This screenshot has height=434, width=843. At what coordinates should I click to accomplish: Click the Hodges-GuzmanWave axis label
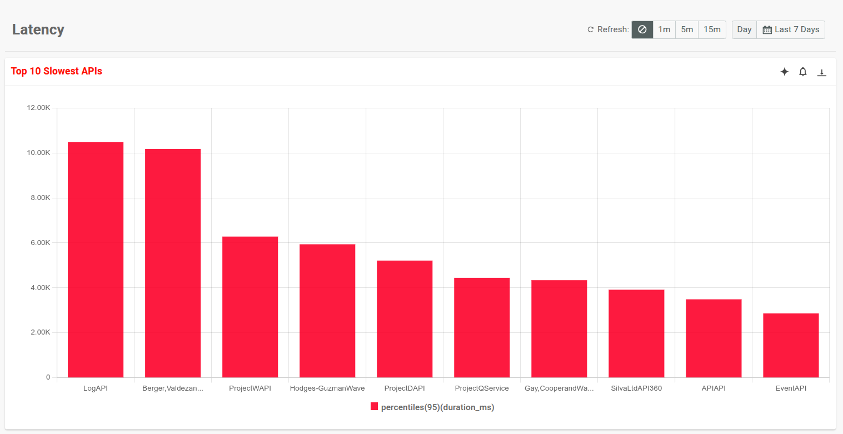pyautogui.click(x=327, y=388)
